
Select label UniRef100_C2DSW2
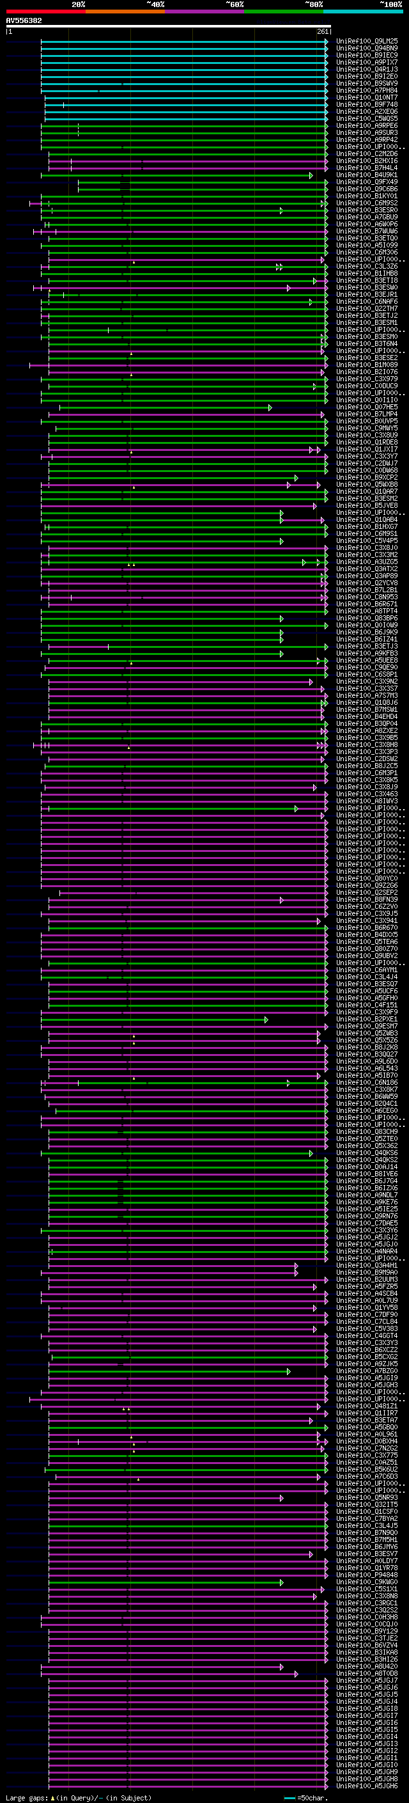coord(367,759)
